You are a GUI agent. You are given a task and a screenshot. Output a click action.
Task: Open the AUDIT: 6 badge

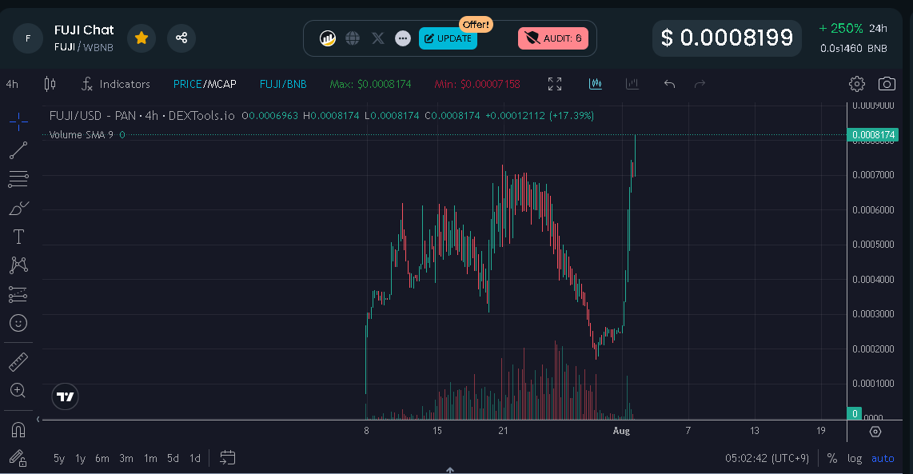(553, 38)
